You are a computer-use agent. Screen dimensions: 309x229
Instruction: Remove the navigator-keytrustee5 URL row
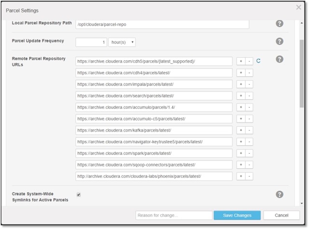tap(249, 142)
